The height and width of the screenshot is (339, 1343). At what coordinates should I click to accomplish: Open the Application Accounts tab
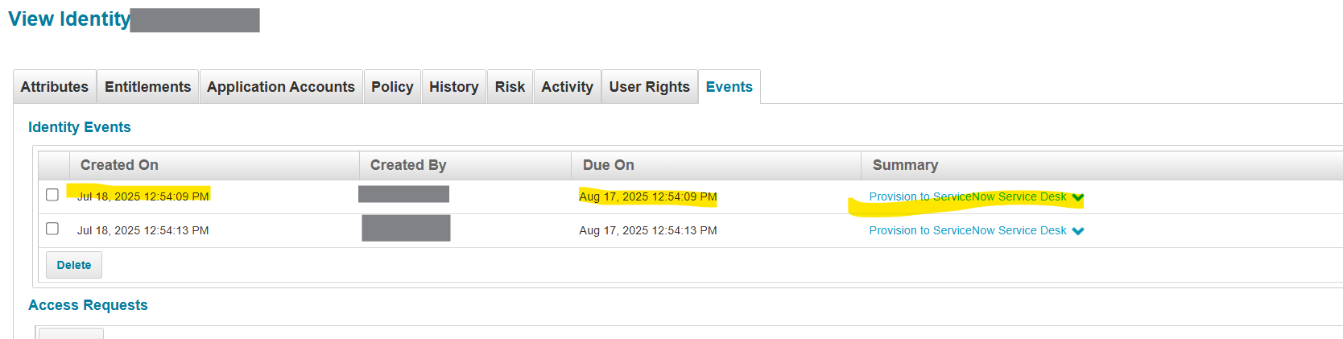coord(281,87)
